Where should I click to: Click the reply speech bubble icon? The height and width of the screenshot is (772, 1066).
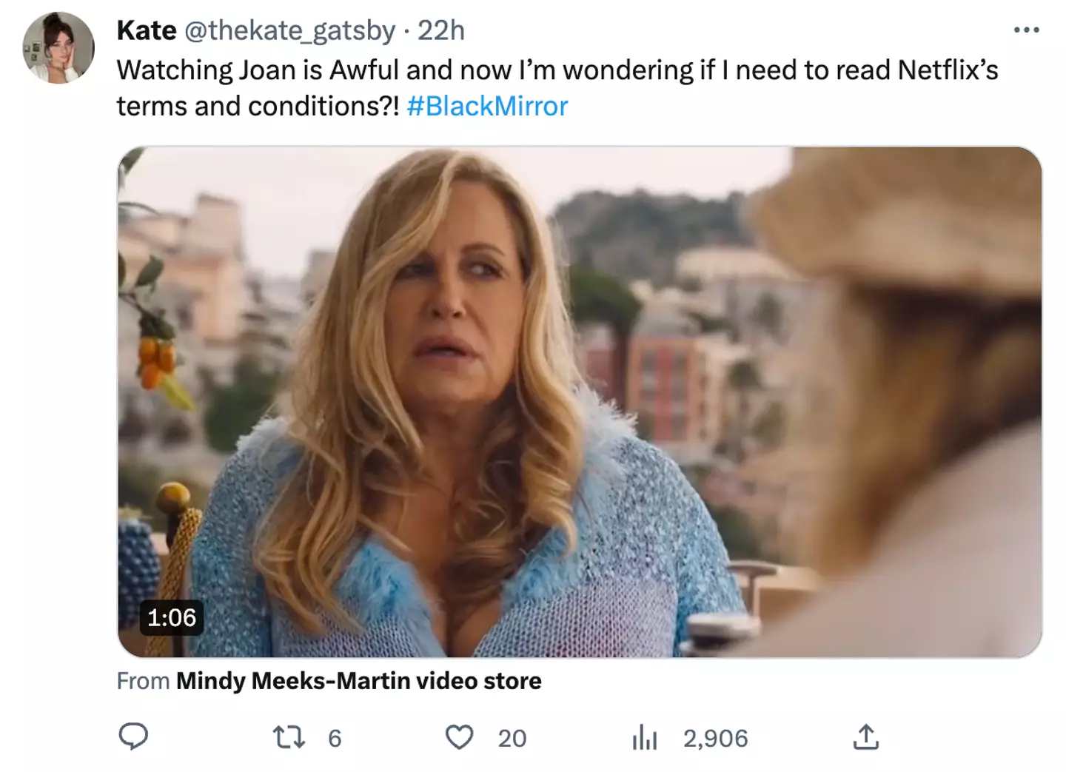click(134, 737)
